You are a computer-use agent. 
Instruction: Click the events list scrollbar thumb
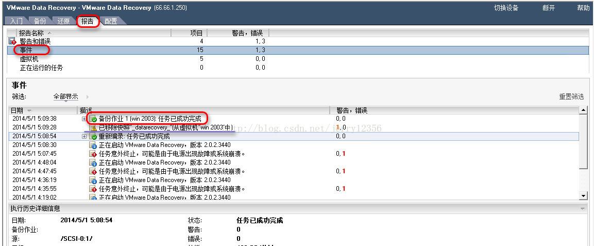(583, 141)
